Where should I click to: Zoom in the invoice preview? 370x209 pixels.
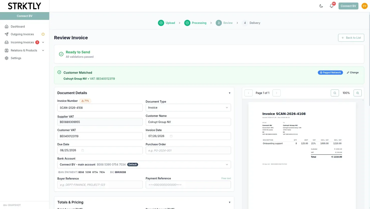[358, 93]
